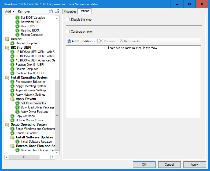Viewport: 210px width, 171px height.
Task: Open the Add Condition dropdown arrow
Action: point(95,41)
